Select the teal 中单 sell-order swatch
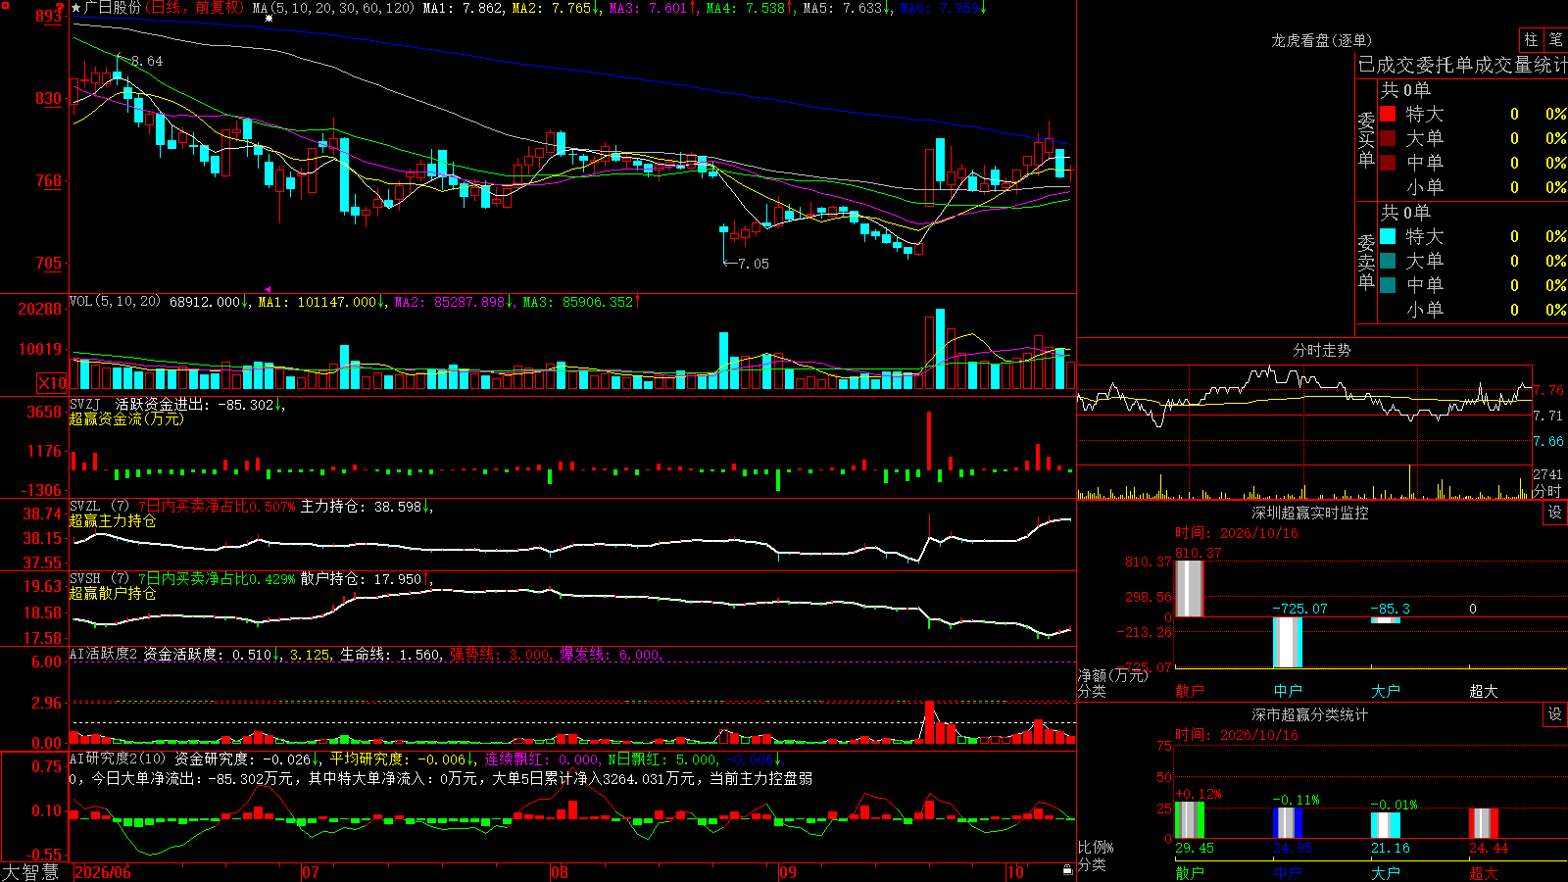 1388,285
